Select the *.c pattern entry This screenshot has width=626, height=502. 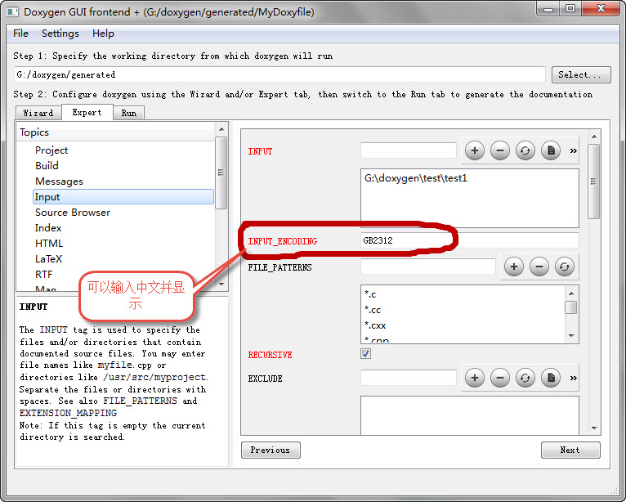(x=370, y=294)
